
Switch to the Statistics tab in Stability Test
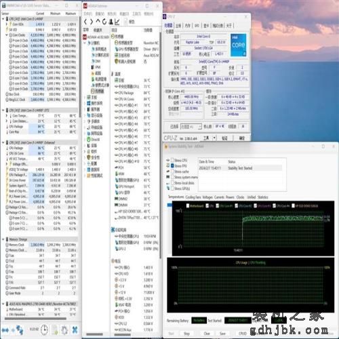pos(262,197)
